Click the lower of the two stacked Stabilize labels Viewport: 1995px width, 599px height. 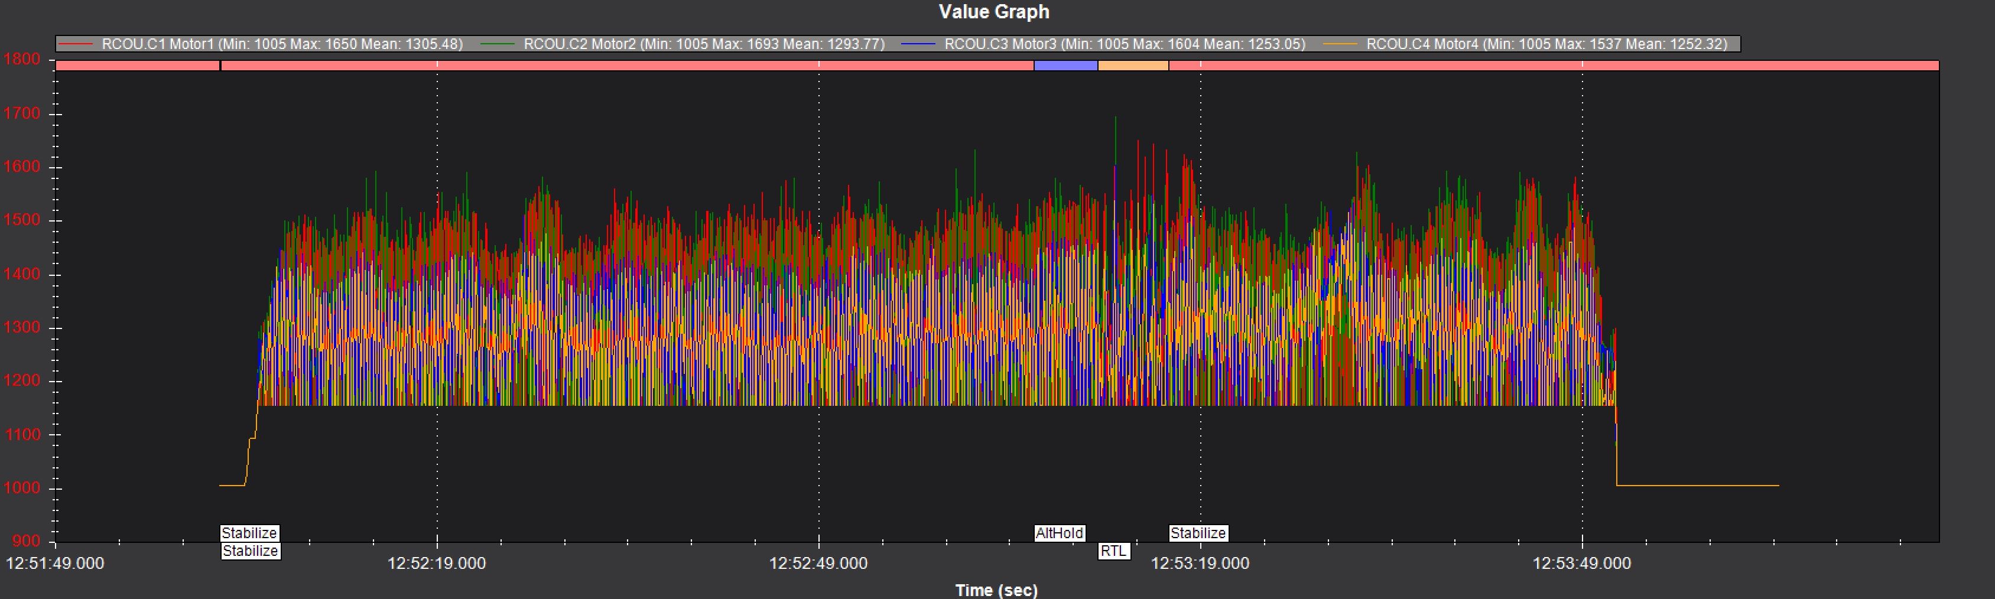(x=250, y=551)
